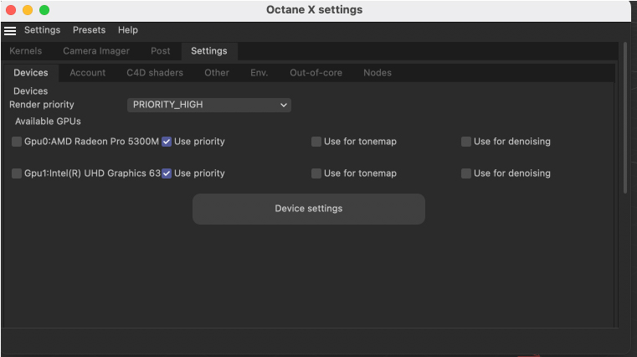The image size is (637, 357).
Task: Close the Octane X settings window
Action: [x=11, y=10]
